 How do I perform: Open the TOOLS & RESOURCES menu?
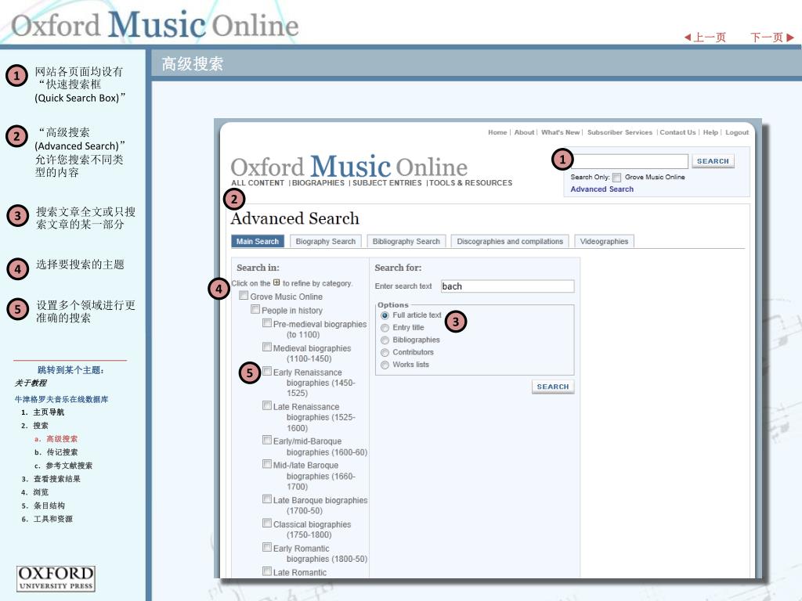click(x=471, y=183)
